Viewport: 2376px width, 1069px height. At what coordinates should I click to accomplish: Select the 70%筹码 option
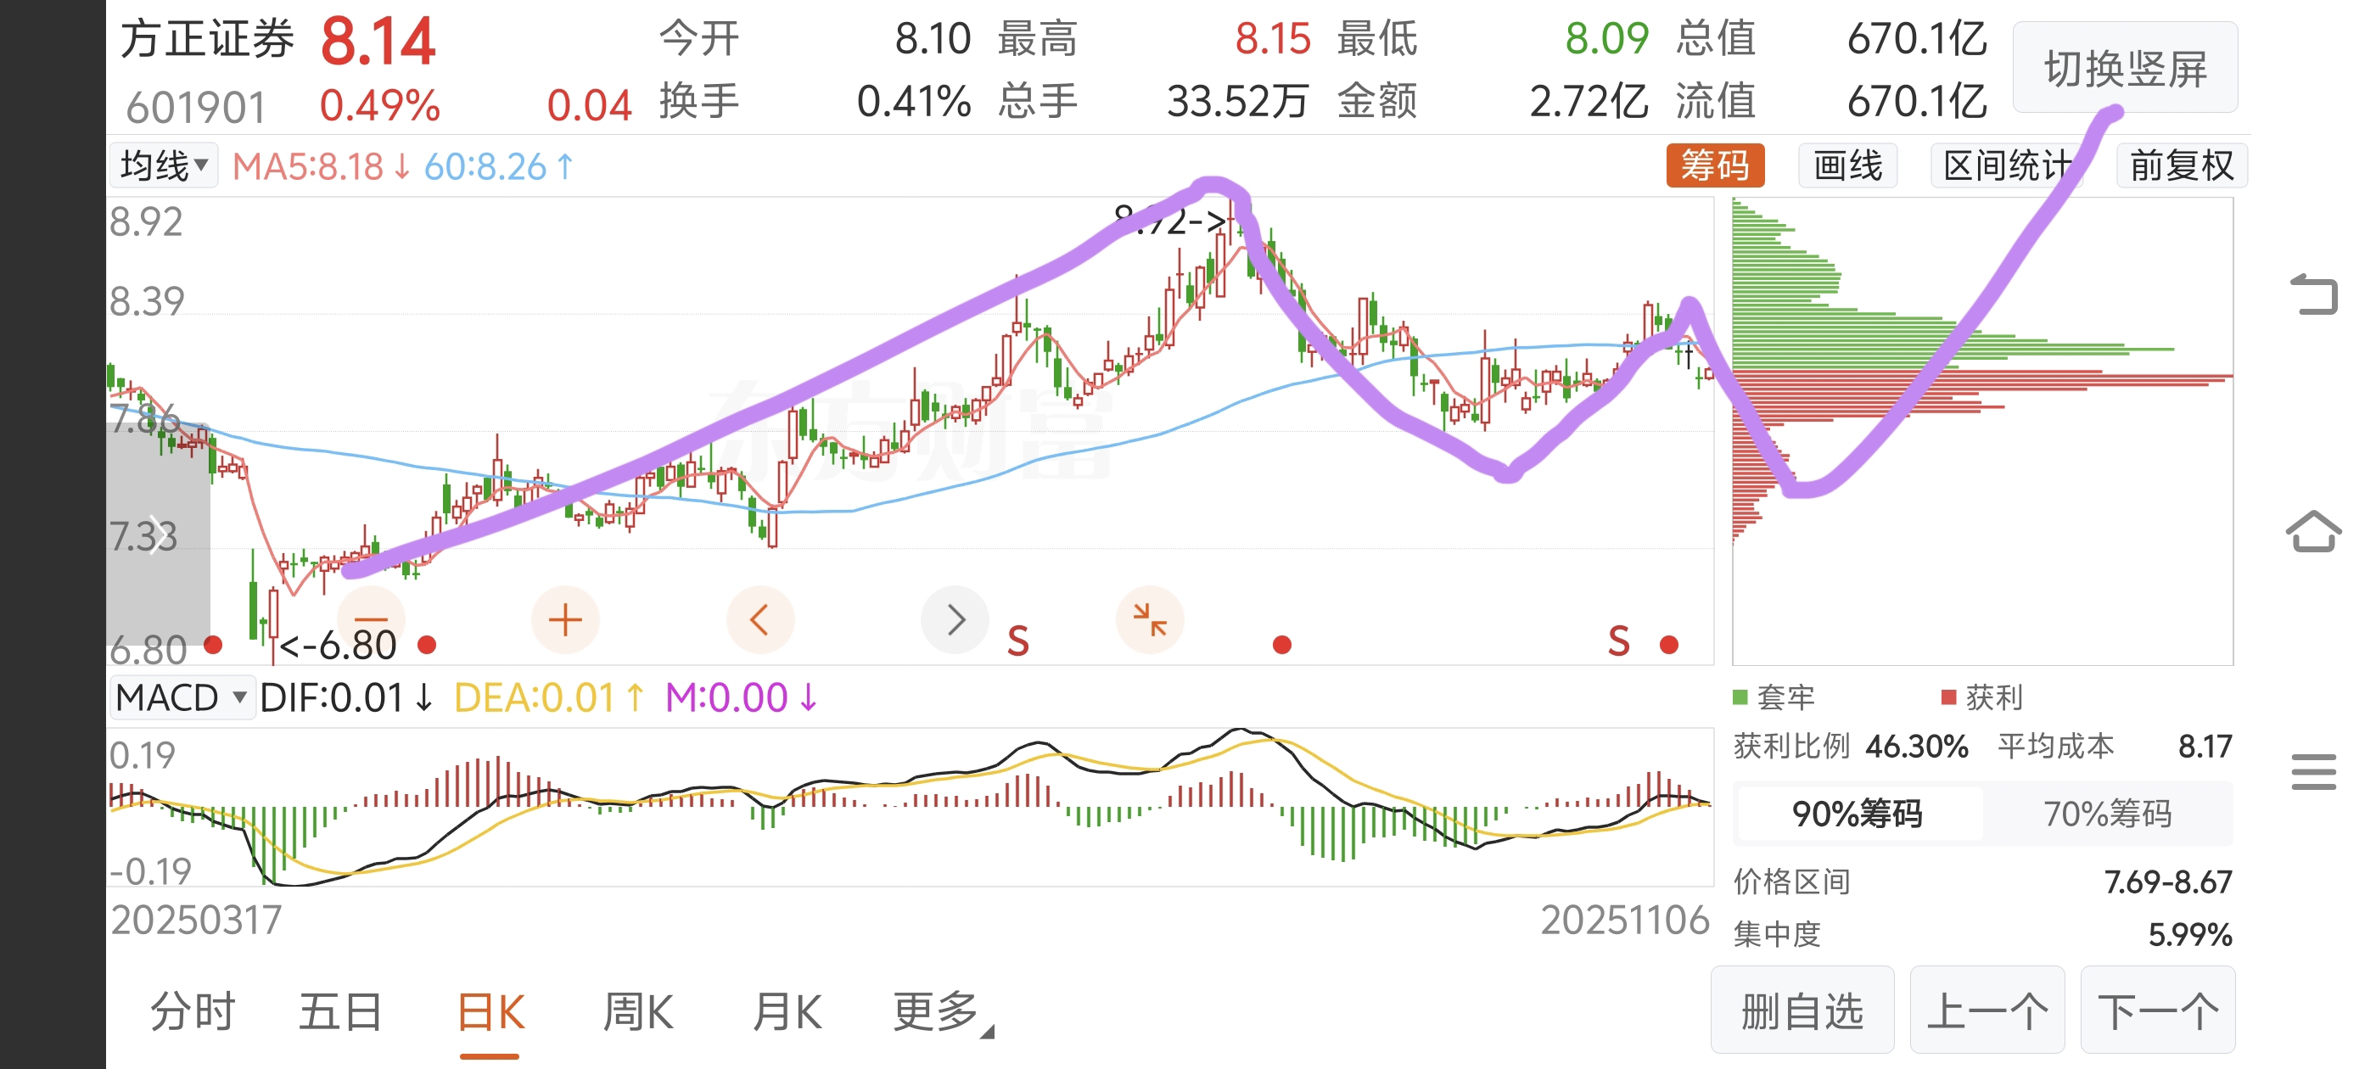2107,814
